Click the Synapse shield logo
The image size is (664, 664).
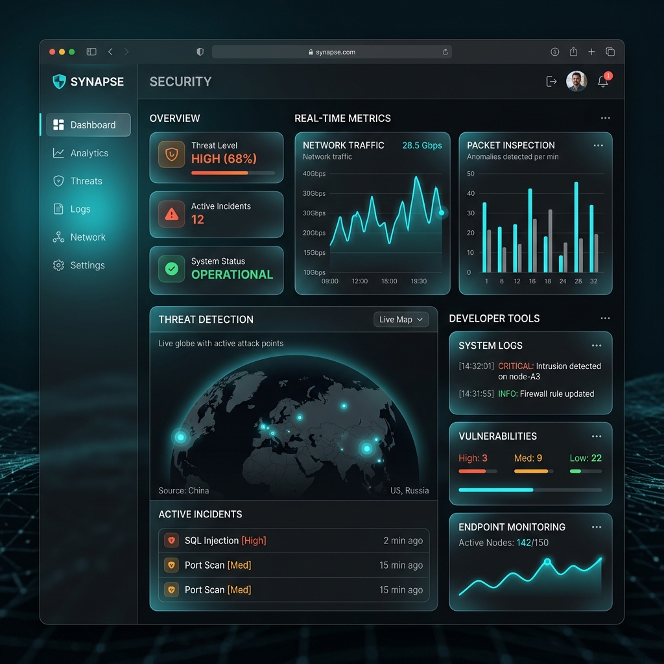(59, 81)
